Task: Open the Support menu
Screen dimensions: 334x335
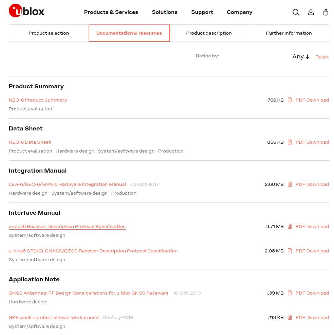Action: (202, 12)
